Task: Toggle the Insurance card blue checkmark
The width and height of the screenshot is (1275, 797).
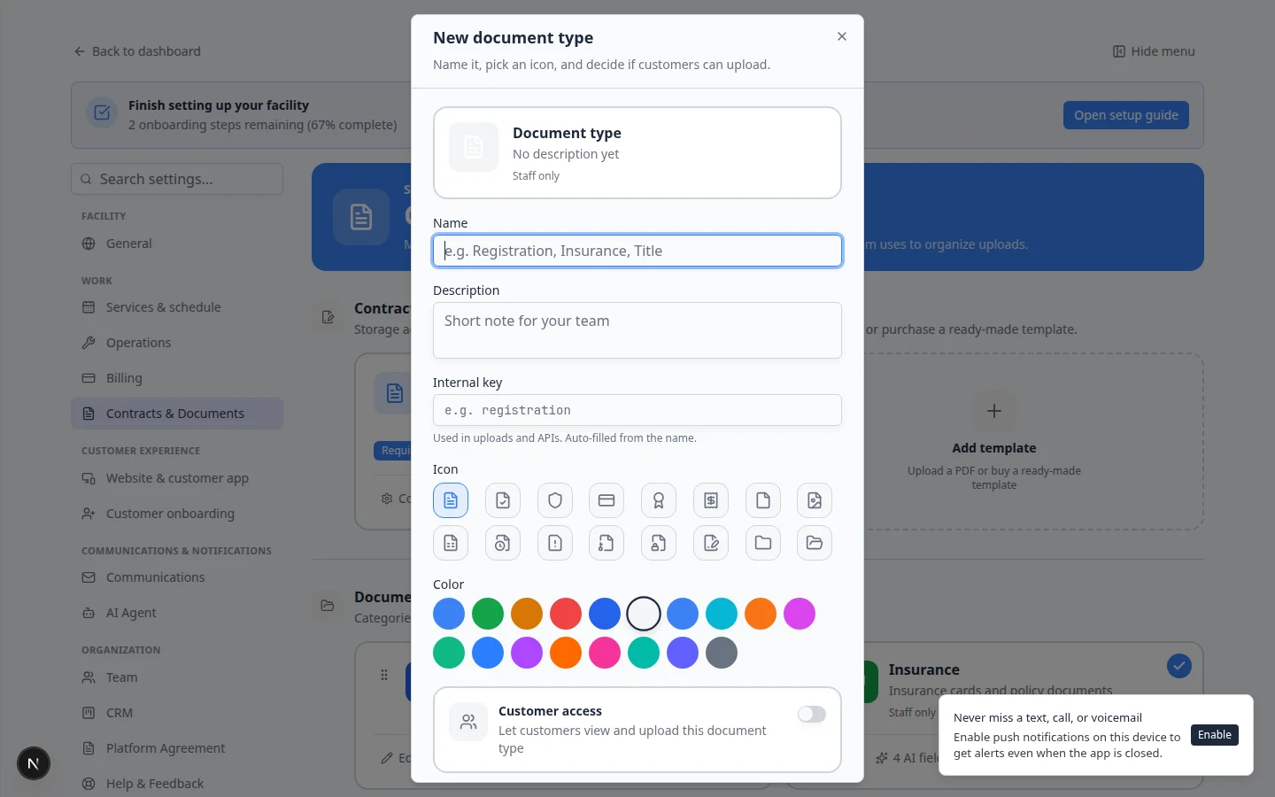Action: pyautogui.click(x=1178, y=666)
